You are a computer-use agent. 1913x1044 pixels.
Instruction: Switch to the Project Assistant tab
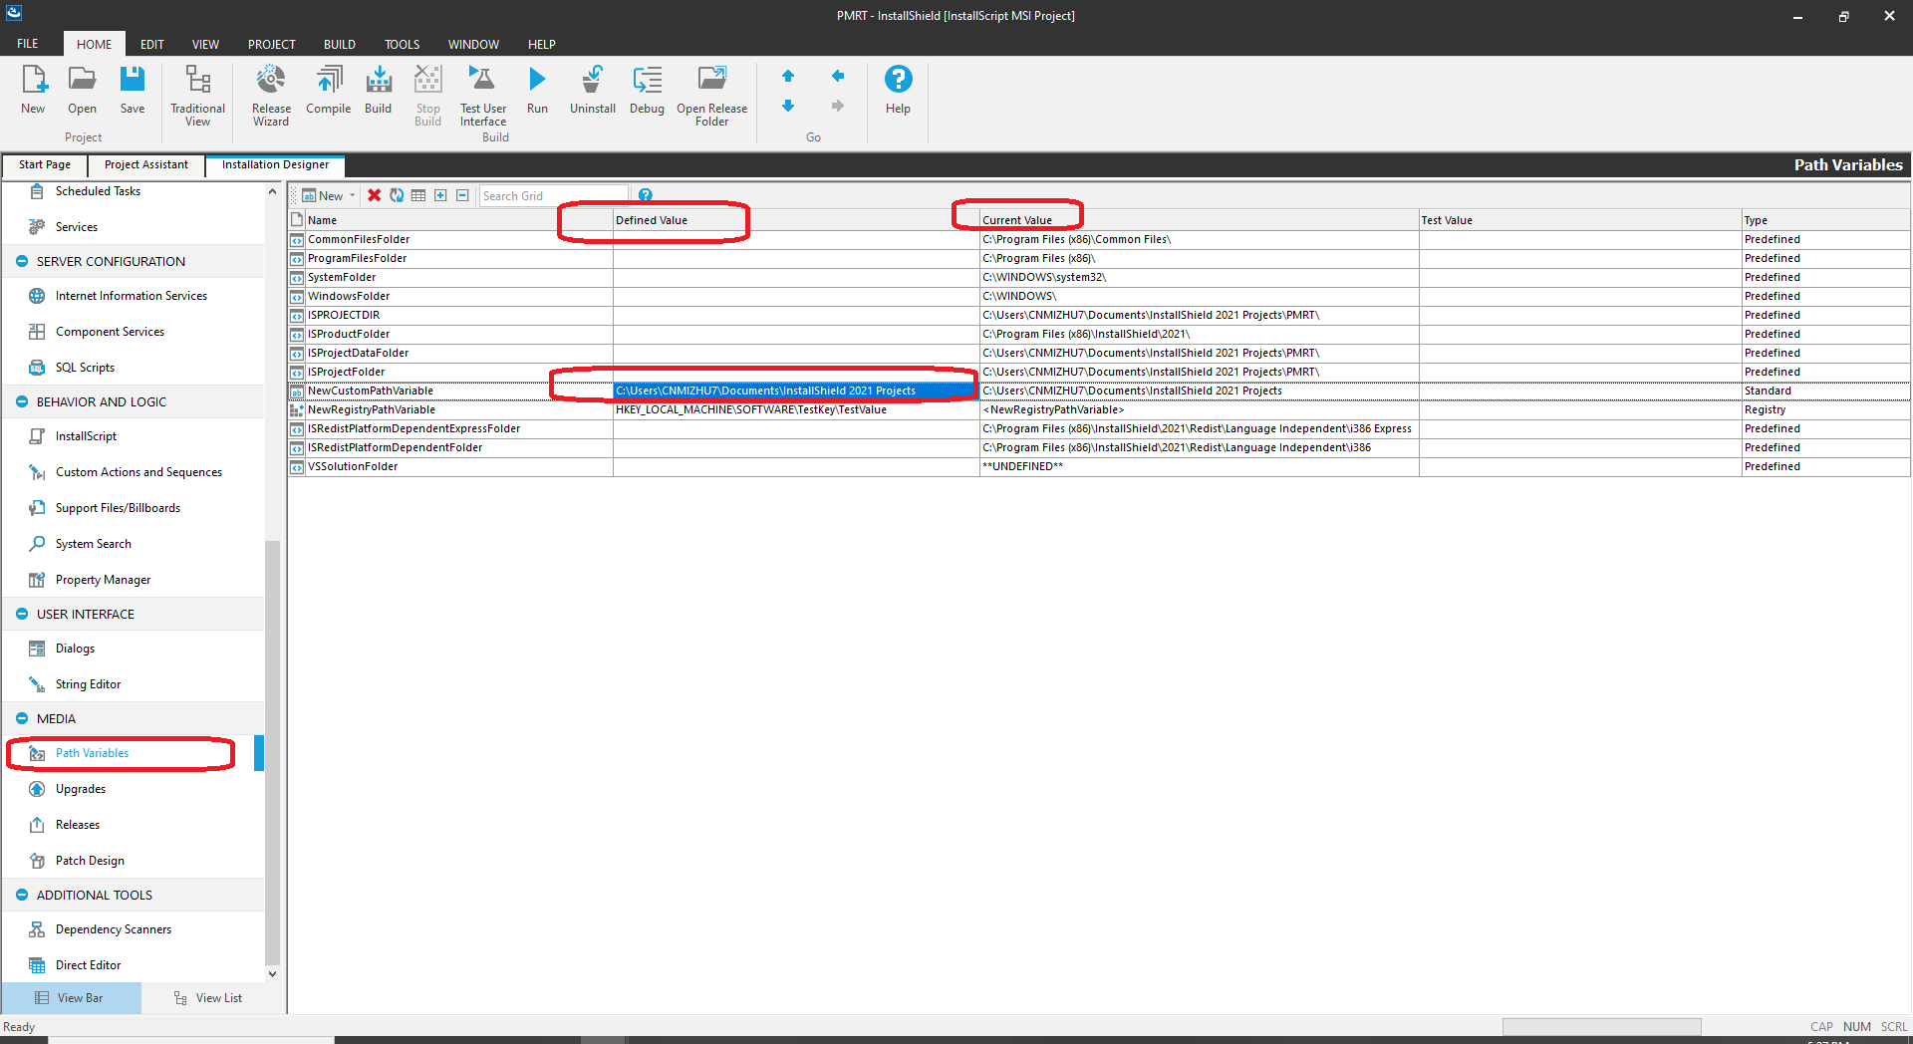(146, 164)
